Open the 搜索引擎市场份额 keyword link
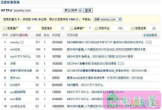The image size is (162, 110). [21, 71]
